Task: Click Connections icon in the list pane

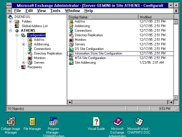Action: tap(71, 31)
